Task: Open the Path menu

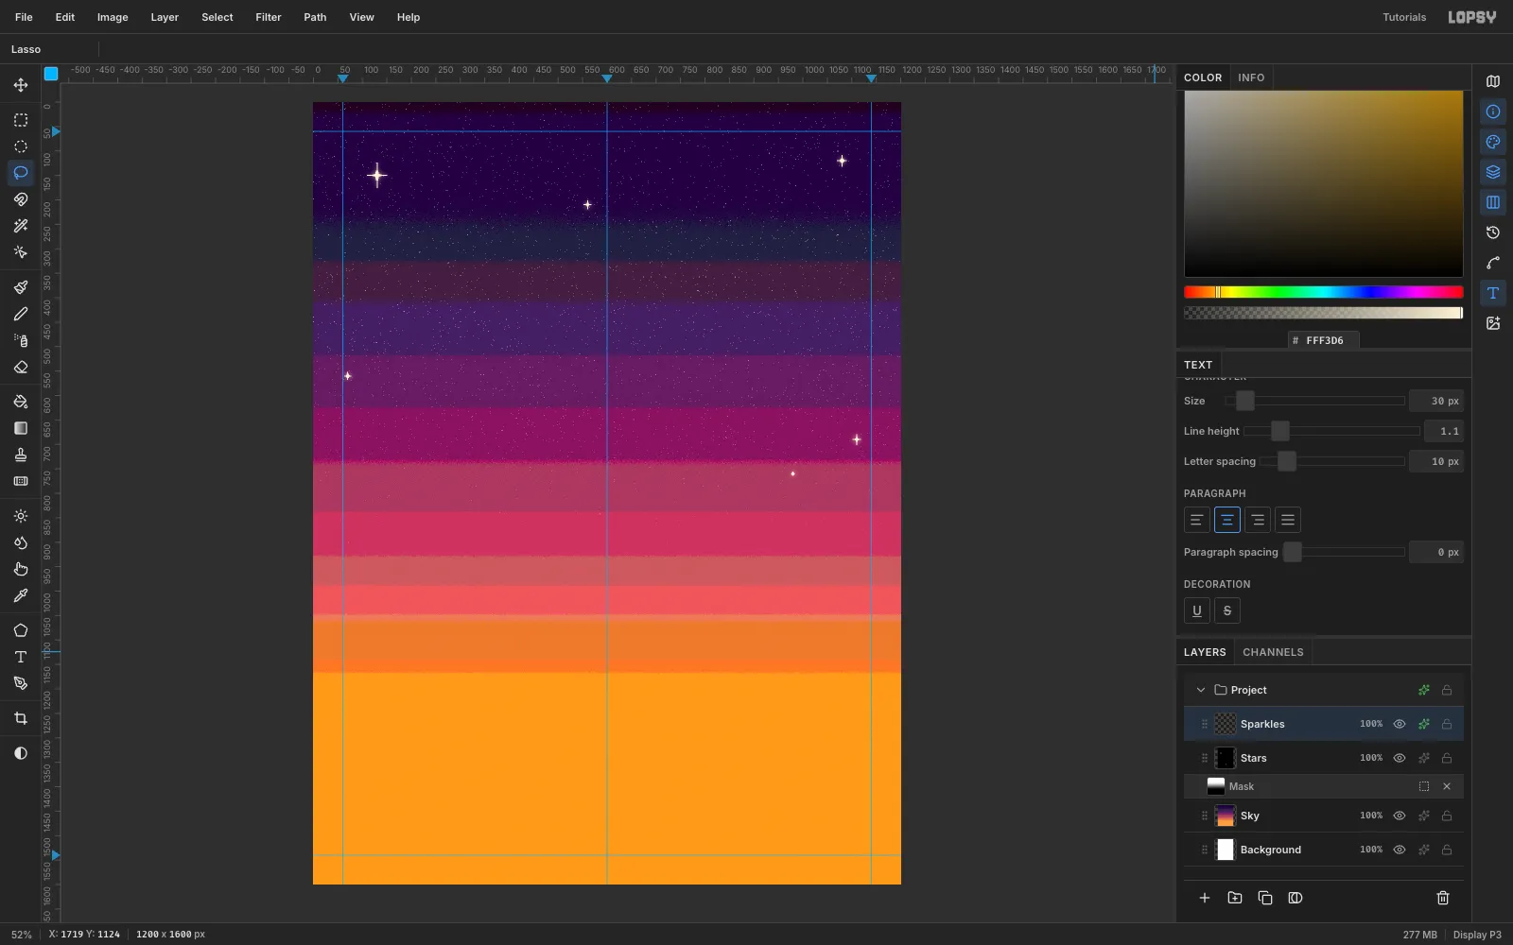Action: (315, 17)
